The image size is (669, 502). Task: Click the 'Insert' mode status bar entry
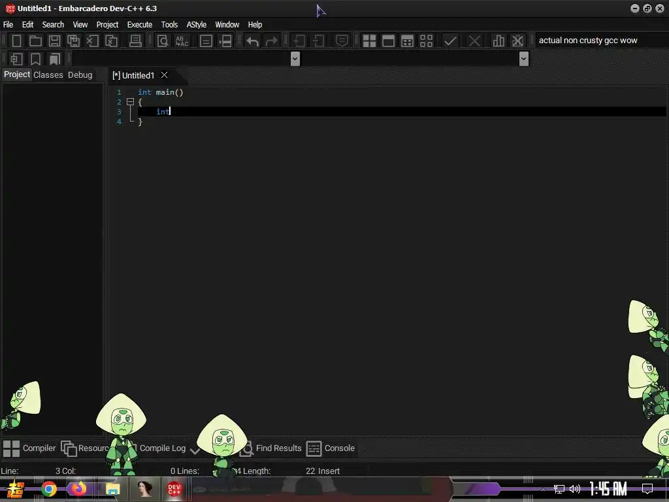coord(329,471)
